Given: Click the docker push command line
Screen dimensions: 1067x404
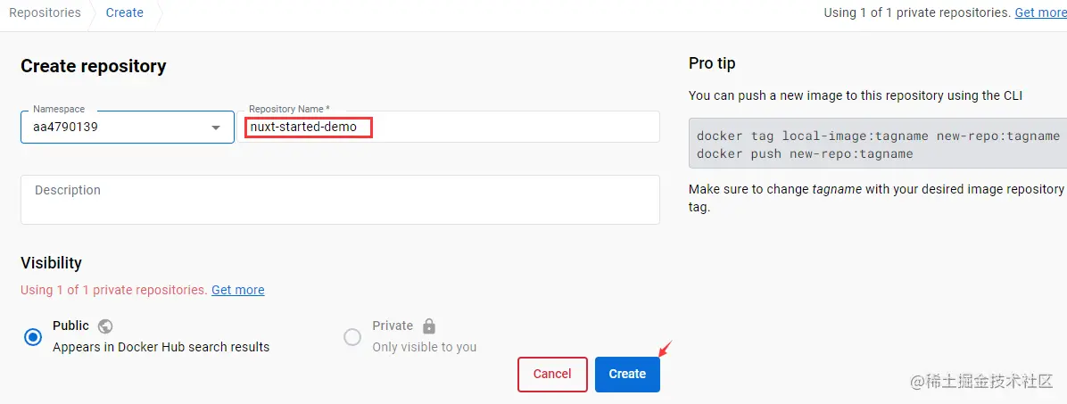Looking at the screenshot, I should coord(805,153).
